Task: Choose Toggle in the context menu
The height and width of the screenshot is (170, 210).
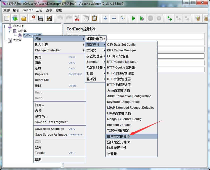Action: (60, 153)
